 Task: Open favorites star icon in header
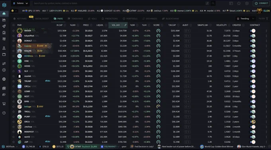pyautogui.click(x=239, y=3)
